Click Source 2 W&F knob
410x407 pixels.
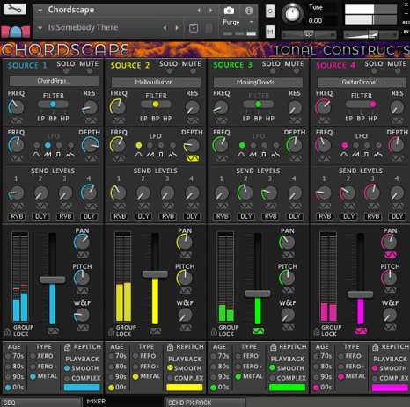point(185,315)
